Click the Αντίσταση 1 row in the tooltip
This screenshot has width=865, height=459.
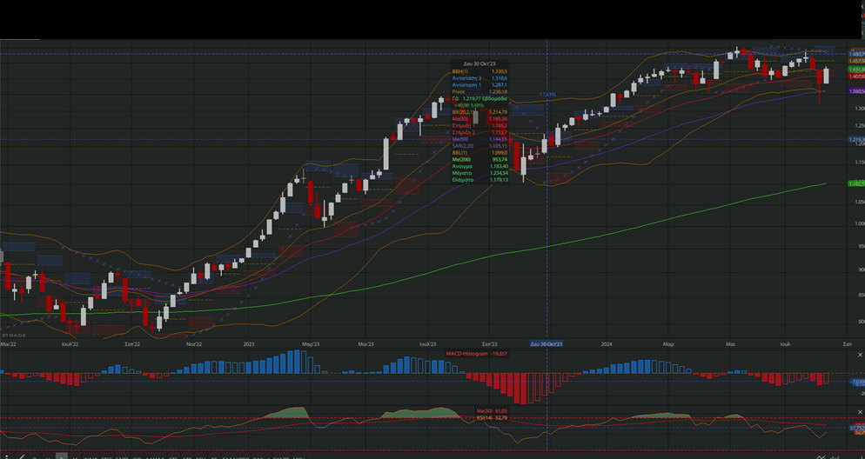(x=479, y=85)
